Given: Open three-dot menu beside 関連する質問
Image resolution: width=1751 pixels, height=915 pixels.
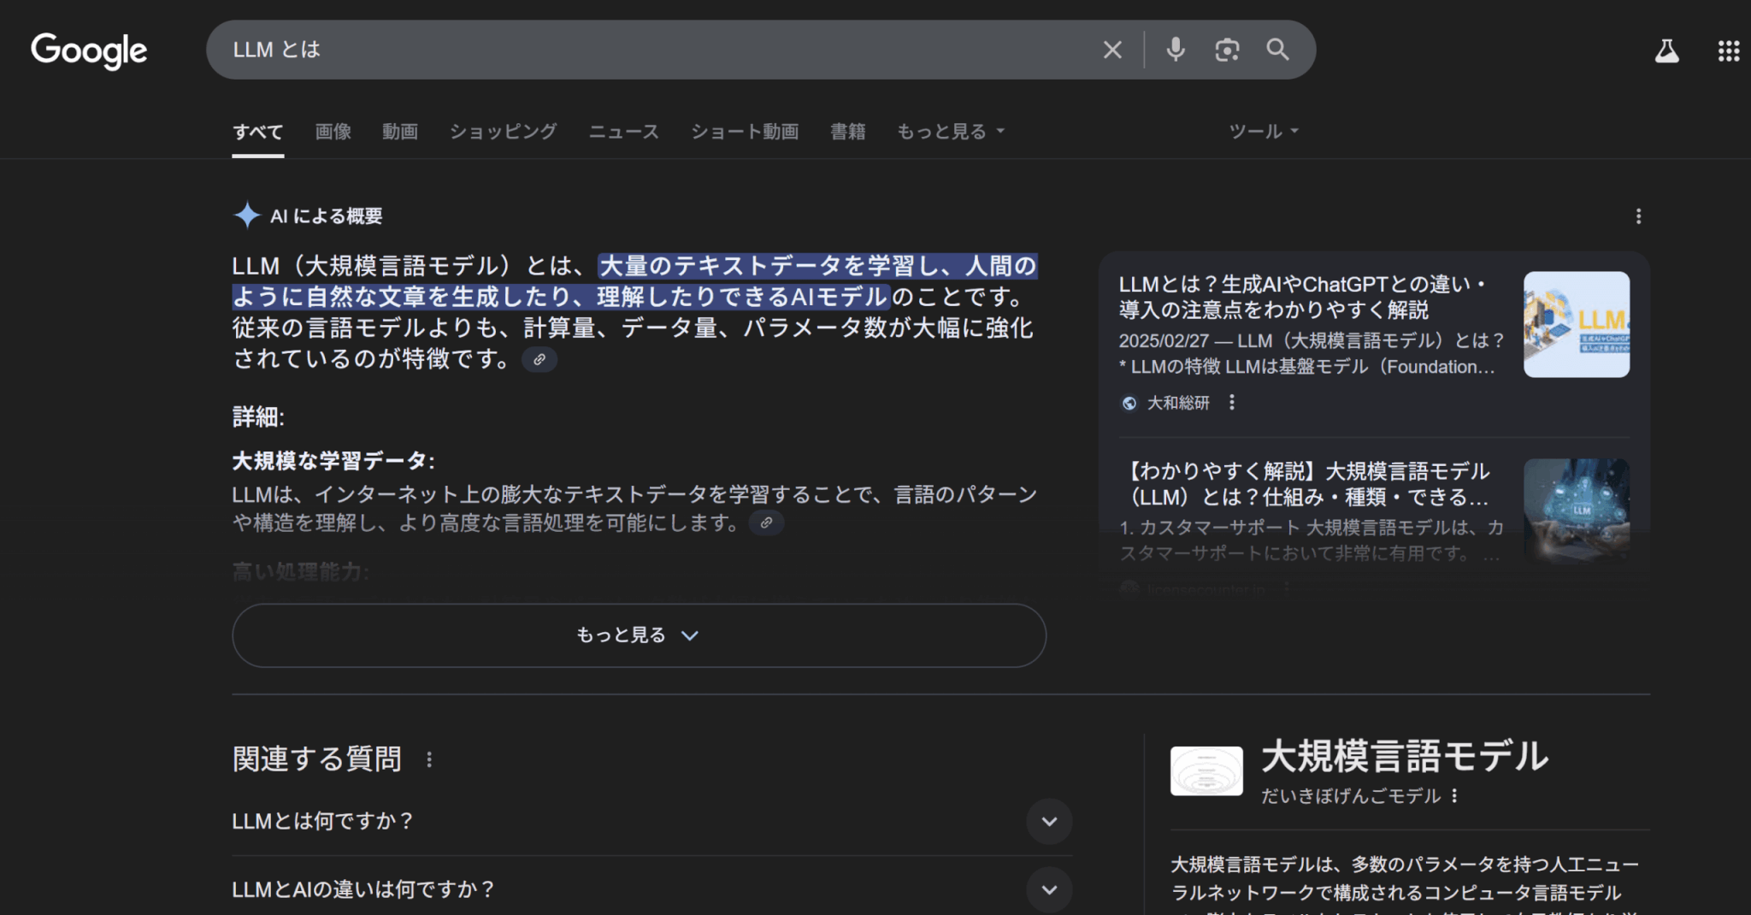Looking at the screenshot, I should (x=429, y=759).
